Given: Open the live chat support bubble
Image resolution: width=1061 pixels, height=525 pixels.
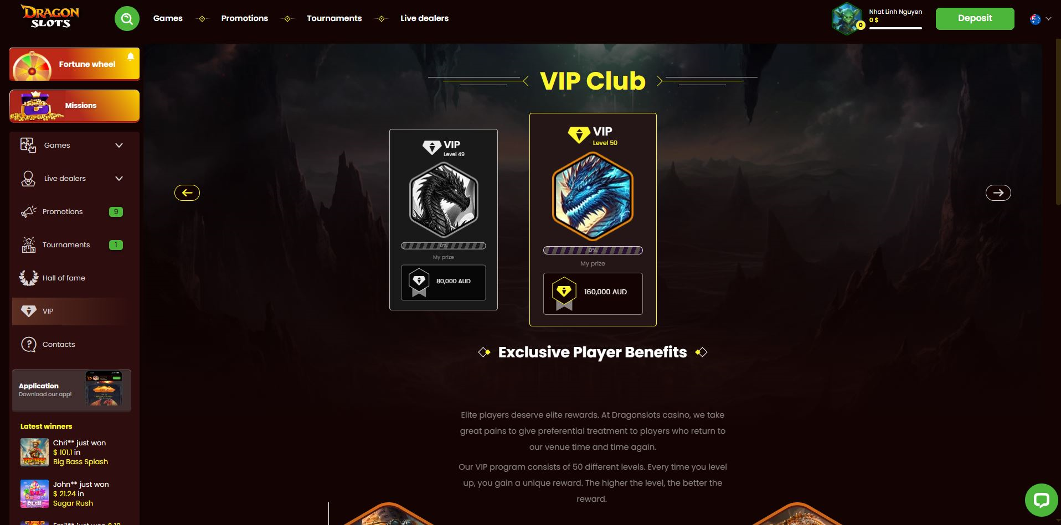Looking at the screenshot, I should (x=1041, y=500).
